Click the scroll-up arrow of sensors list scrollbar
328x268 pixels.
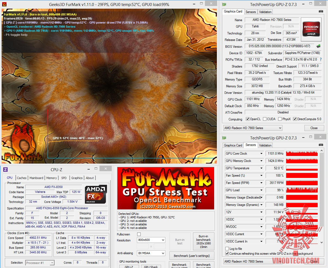[321, 151]
